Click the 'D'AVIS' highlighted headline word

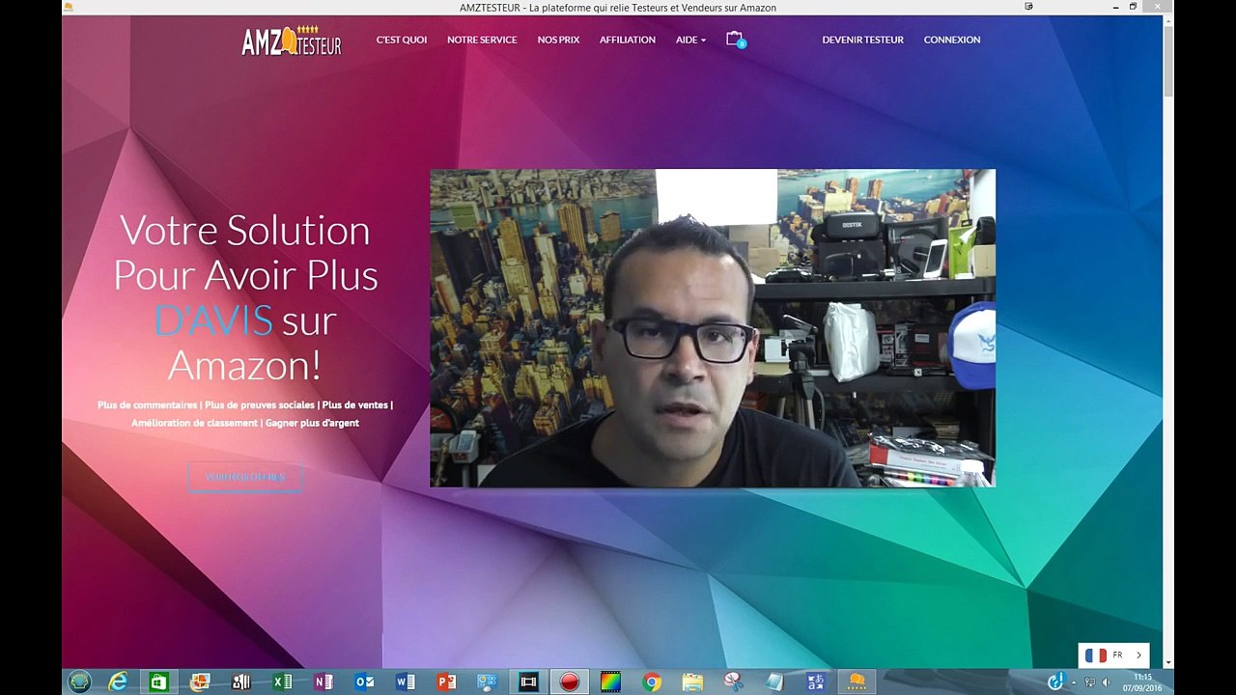[x=212, y=320]
